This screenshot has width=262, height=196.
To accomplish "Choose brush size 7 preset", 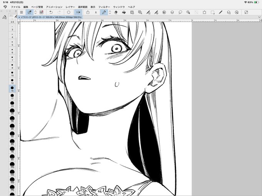I will tap(12, 58).
